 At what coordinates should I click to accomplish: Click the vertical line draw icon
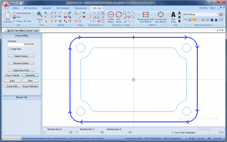[90, 21]
